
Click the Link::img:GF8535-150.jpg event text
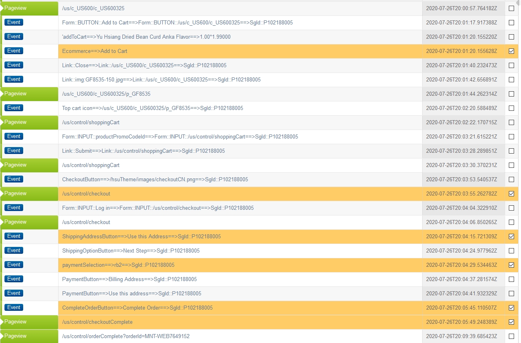point(161,80)
